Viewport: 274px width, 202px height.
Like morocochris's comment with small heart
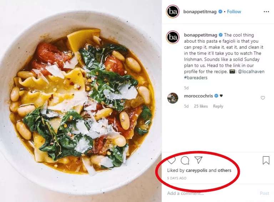(x=263, y=98)
